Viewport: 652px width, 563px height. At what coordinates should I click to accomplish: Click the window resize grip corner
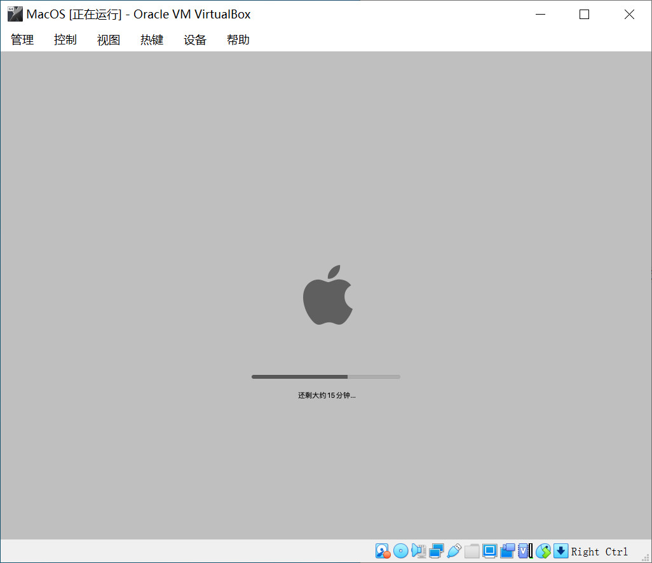coord(646,557)
